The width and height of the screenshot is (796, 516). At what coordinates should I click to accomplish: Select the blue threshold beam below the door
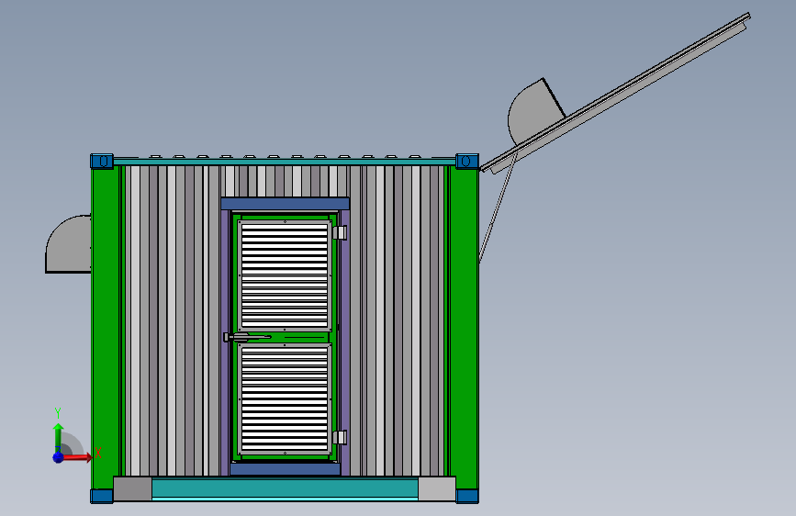(285, 468)
